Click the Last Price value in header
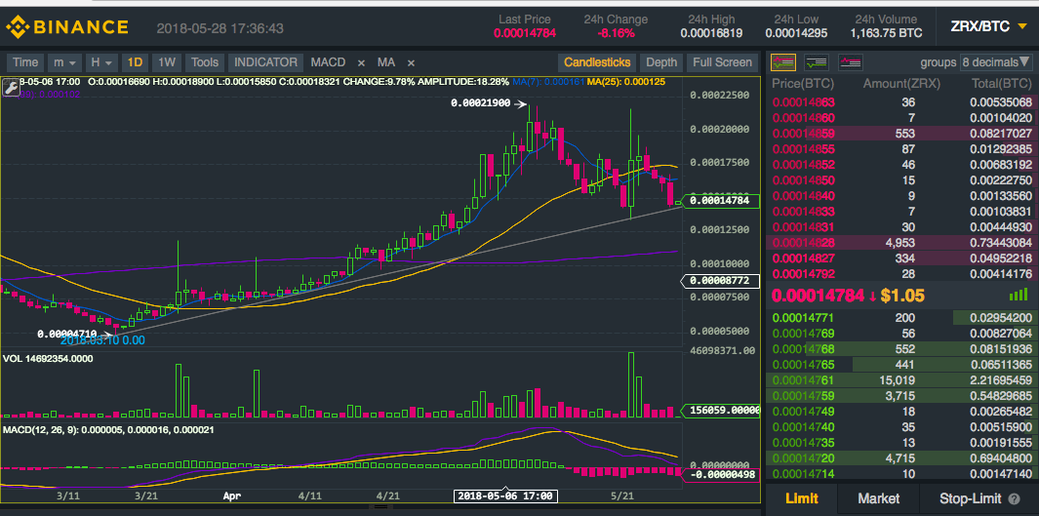This screenshot has height=516, width=1039. tap(524, 33)
